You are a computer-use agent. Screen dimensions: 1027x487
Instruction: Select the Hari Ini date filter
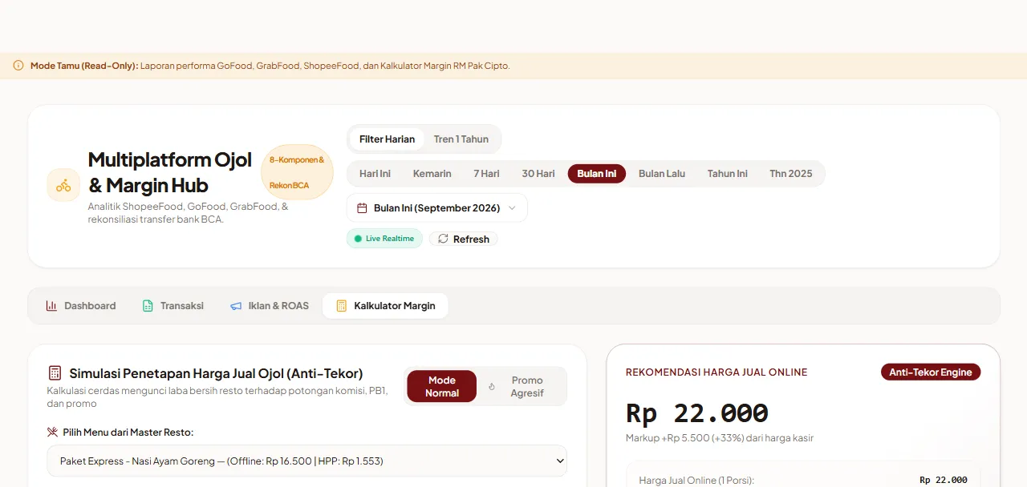point(375,174)
